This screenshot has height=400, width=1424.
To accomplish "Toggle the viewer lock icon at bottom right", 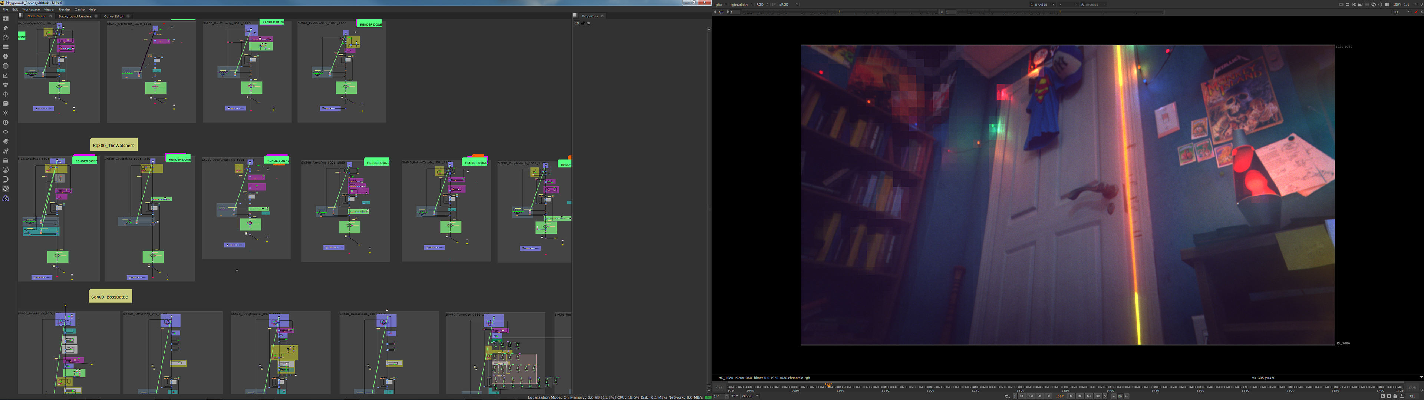I will pos(1395,396).
